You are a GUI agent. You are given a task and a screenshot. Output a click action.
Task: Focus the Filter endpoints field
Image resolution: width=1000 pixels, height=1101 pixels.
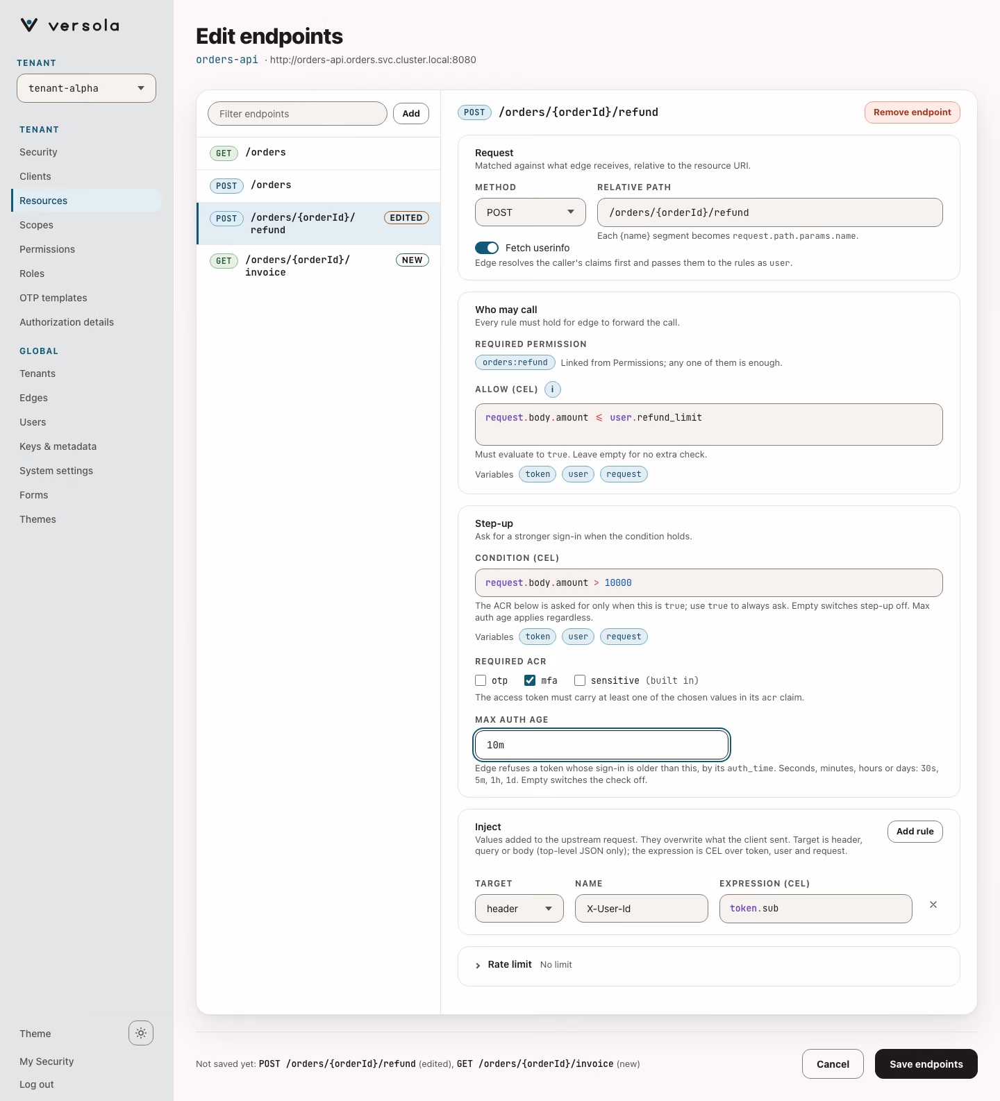point(297,114)
